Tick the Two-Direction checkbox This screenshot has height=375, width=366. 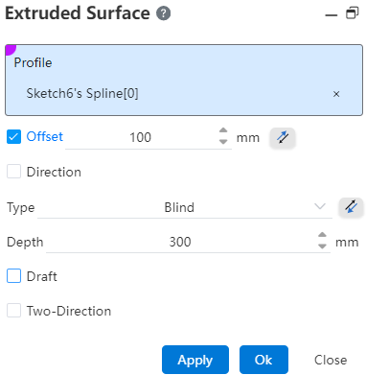click(13, 311)
